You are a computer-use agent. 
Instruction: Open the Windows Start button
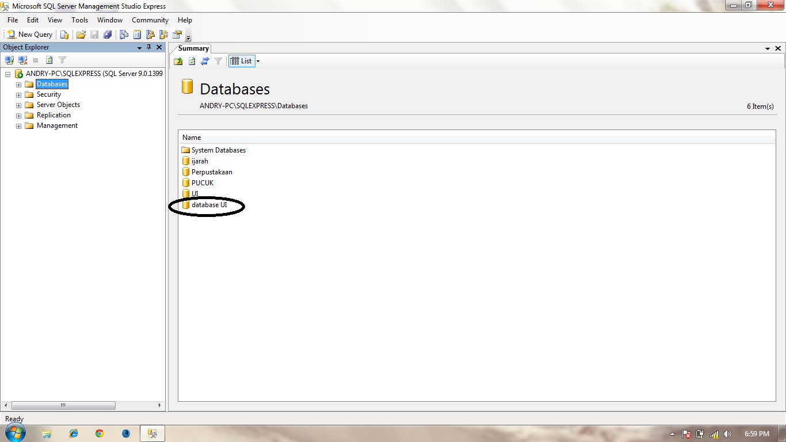16,433
